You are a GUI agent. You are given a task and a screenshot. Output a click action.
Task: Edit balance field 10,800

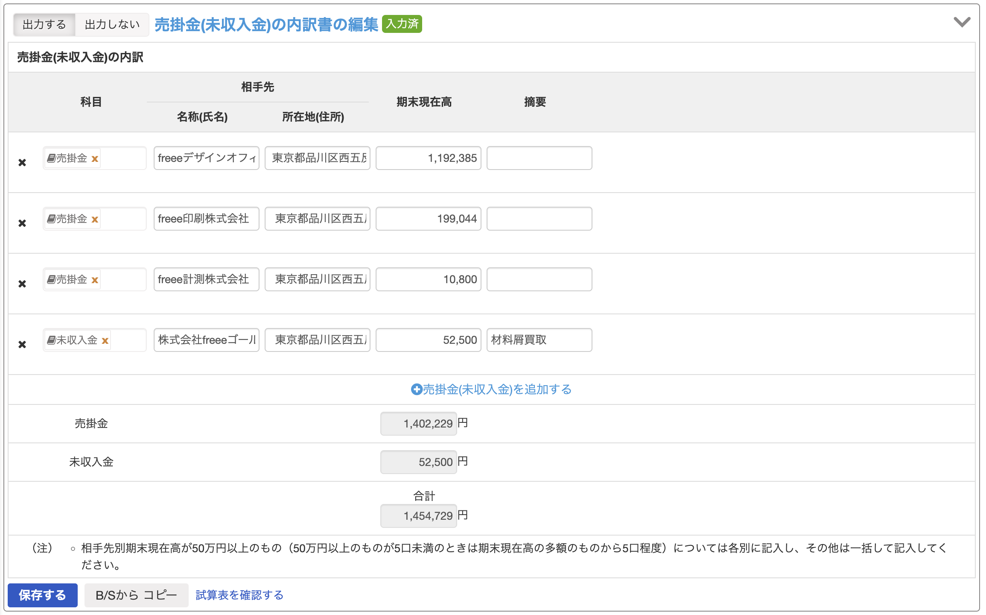[429, 279]
